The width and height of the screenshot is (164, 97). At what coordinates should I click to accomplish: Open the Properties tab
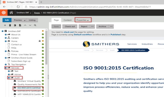tap(83, 20)
